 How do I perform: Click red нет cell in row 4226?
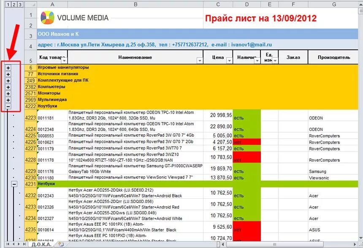247,142
